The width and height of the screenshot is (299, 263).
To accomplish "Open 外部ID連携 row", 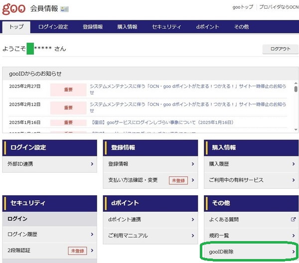I will tap(49, 164).
